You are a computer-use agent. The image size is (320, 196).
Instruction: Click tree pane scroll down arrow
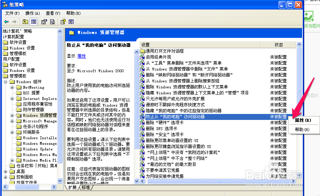pos(60,181)
